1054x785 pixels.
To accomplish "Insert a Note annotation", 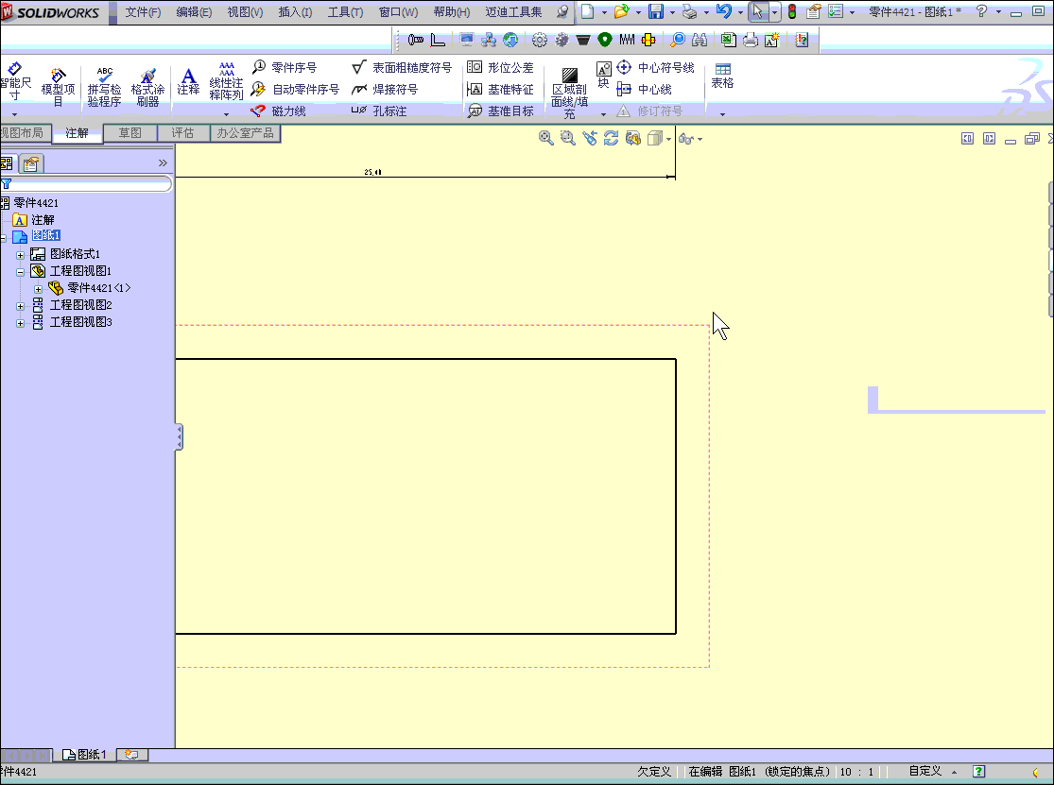I will pos(188,82).
